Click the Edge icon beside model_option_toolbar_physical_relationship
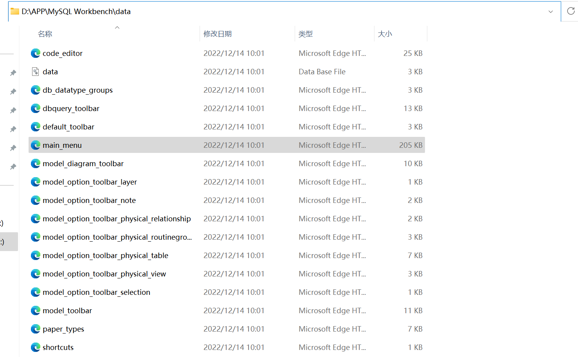Screen dimensions: 578x357 click(36, 219)
